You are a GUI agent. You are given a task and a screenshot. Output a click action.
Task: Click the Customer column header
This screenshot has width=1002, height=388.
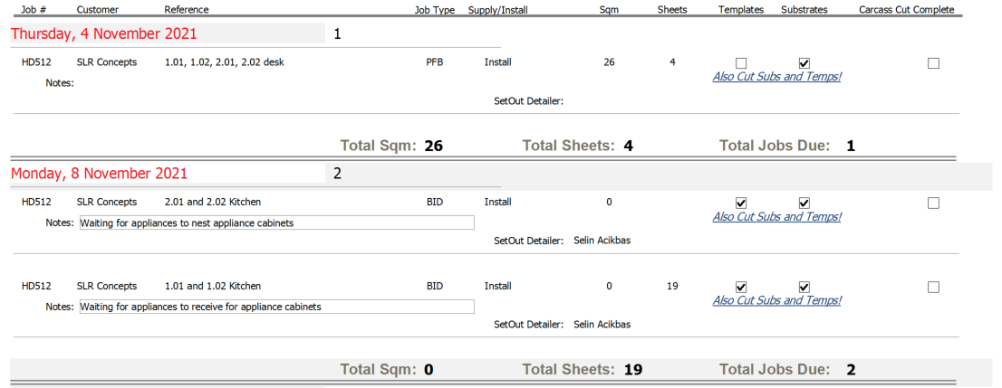(97, 10)
